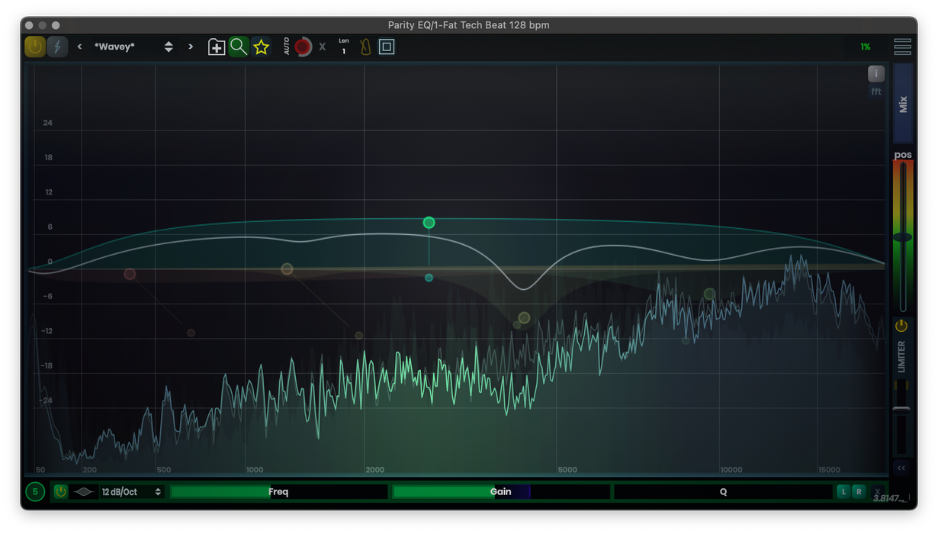
Task: Click the add preset folder icon
Action: tap(217, 47)
